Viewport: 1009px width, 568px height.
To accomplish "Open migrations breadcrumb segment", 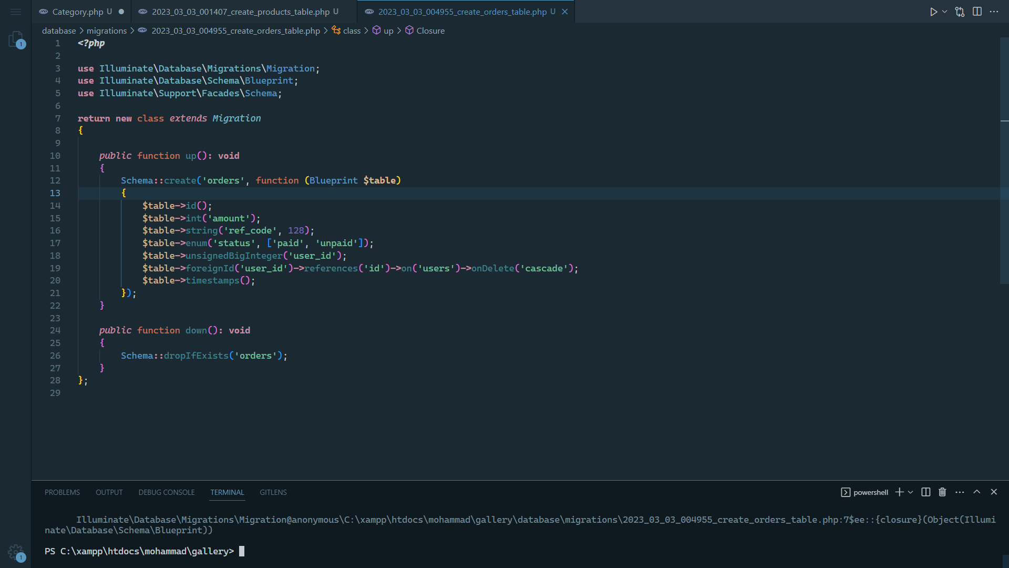I will point(107,31).
